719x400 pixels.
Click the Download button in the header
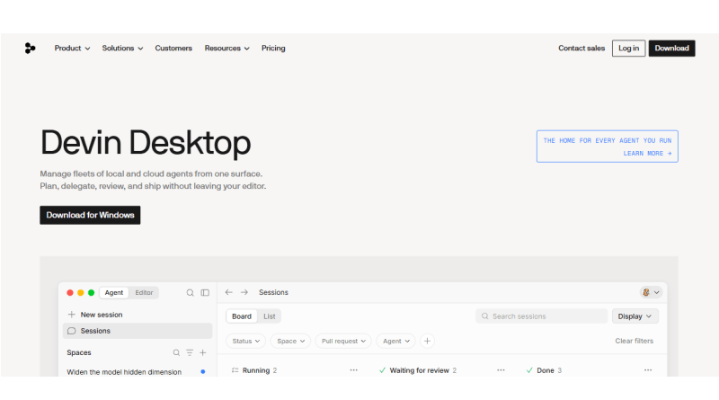click(x=671, y=49)
